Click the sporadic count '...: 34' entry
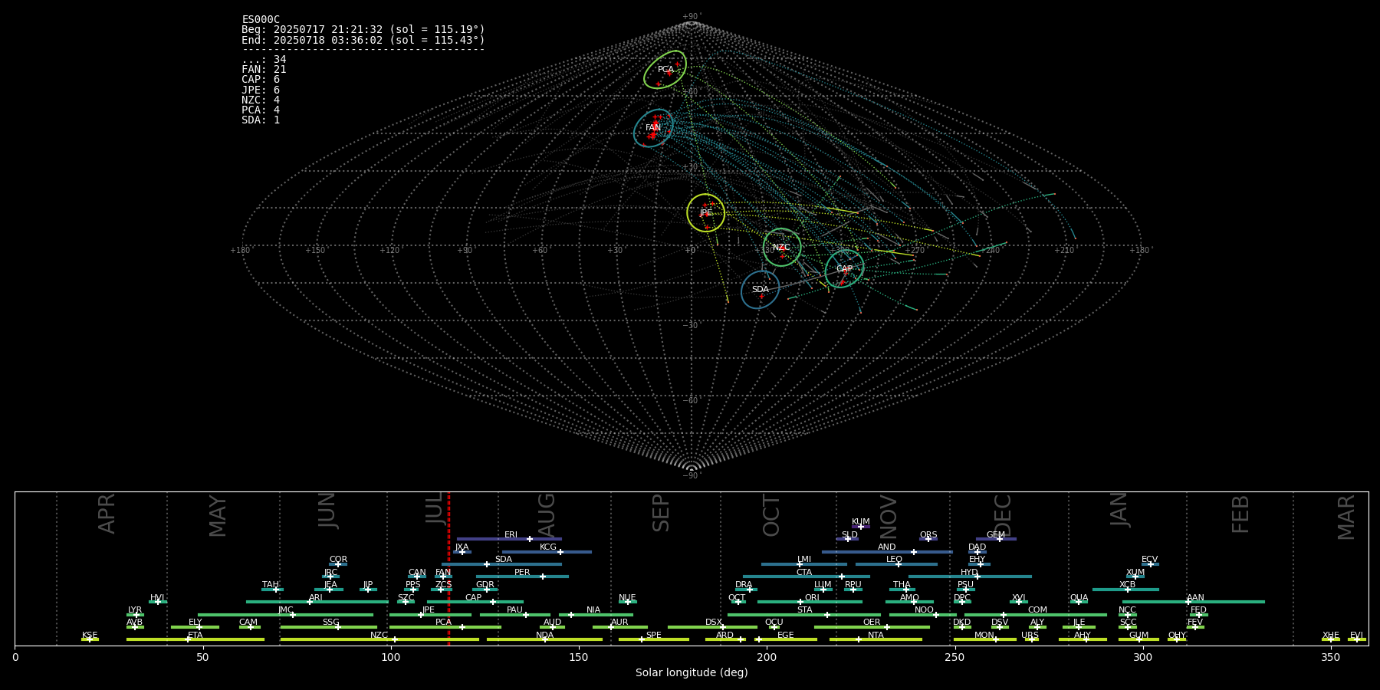This screenshot has height=690, width=1380. (x=264, y=60)
